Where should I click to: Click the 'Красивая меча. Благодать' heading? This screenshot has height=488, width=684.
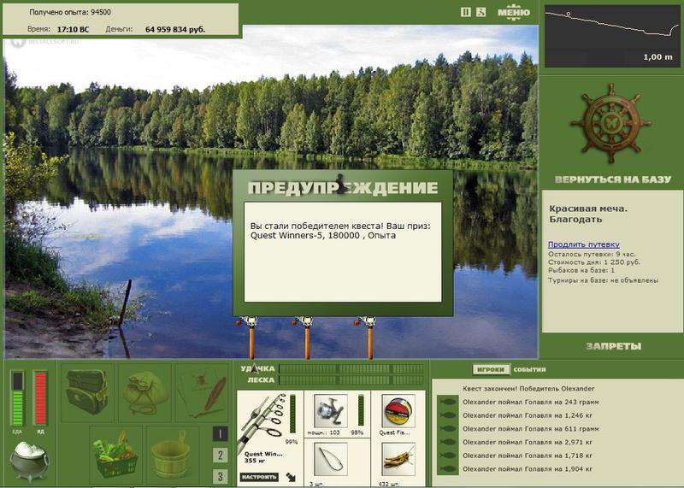click(588, 214)
